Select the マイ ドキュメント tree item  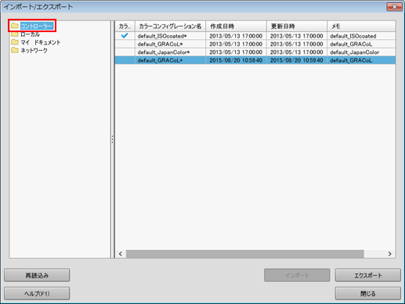[x=41, y=42]
